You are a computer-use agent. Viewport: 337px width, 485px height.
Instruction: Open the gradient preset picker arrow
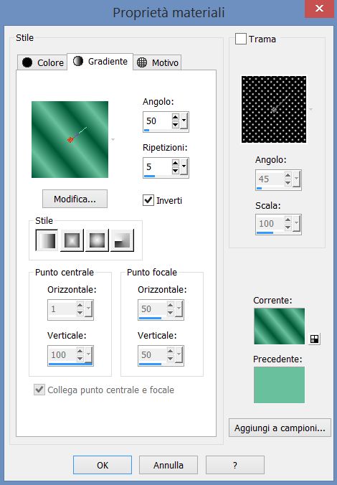113,139
